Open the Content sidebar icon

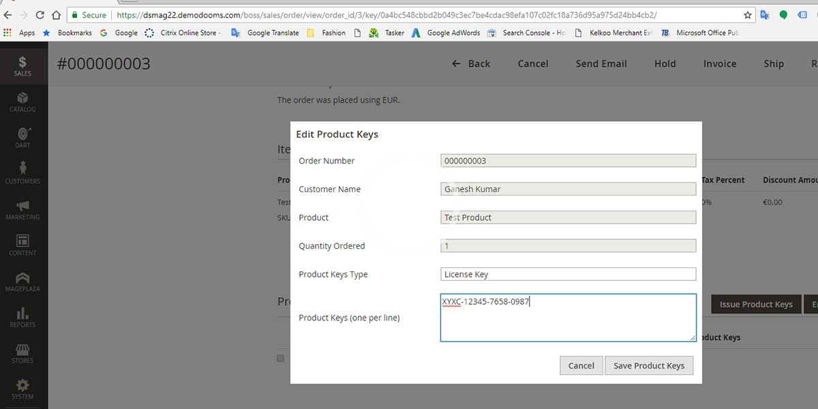coord(22,245)
